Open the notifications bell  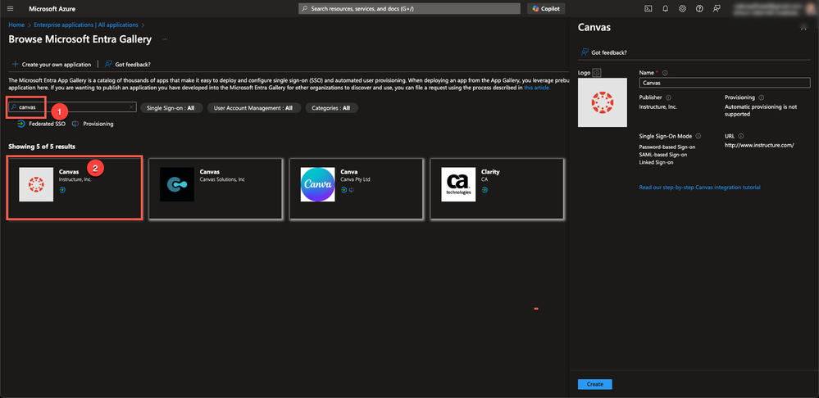click(665, 8)
